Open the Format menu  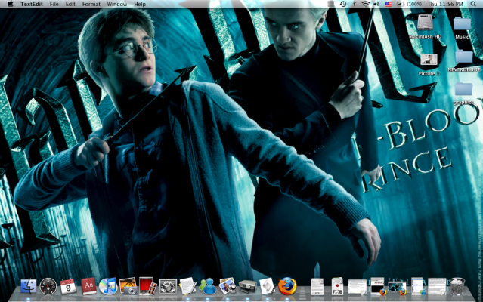point(91,5)
